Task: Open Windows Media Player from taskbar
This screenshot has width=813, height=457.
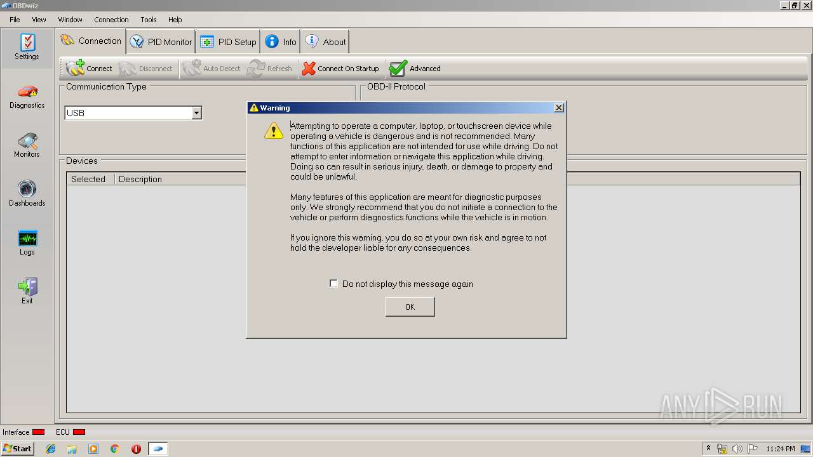Action: [93, 449]
